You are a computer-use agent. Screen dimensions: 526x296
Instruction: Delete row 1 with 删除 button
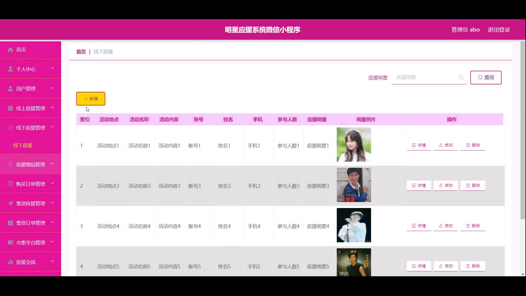(x=473, y=145)
